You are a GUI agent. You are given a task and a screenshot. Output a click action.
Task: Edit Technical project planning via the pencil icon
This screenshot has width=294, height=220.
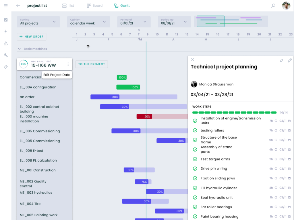(x=290, y=60)
